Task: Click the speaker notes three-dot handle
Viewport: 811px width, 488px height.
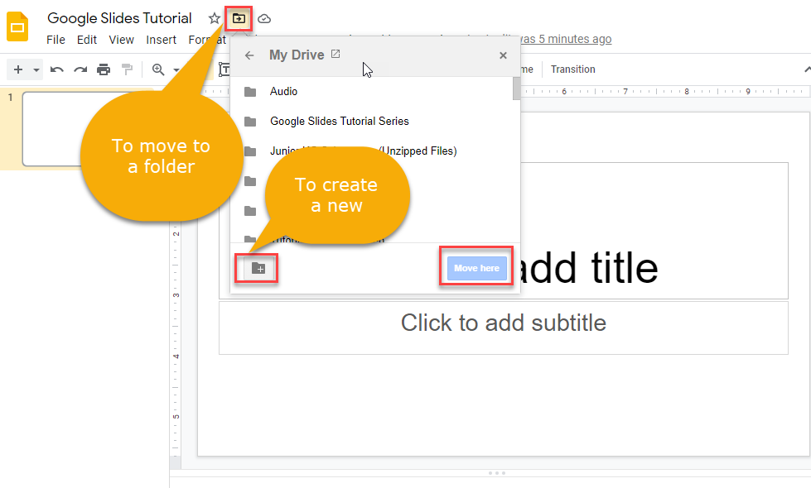Action: (496, 473)
